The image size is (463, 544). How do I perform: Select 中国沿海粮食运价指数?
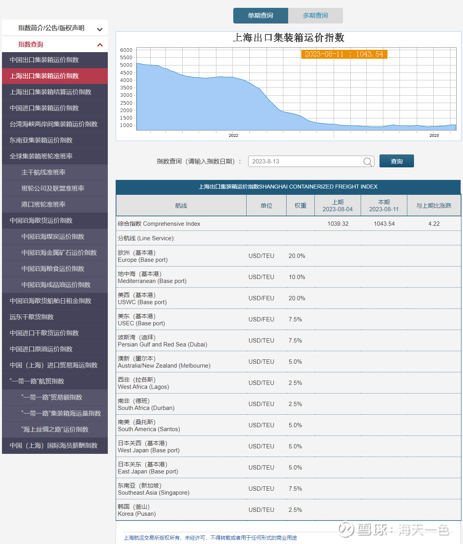coord(55,269)
